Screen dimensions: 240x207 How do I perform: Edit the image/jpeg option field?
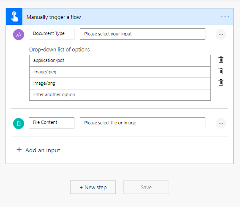pos(120,72)
